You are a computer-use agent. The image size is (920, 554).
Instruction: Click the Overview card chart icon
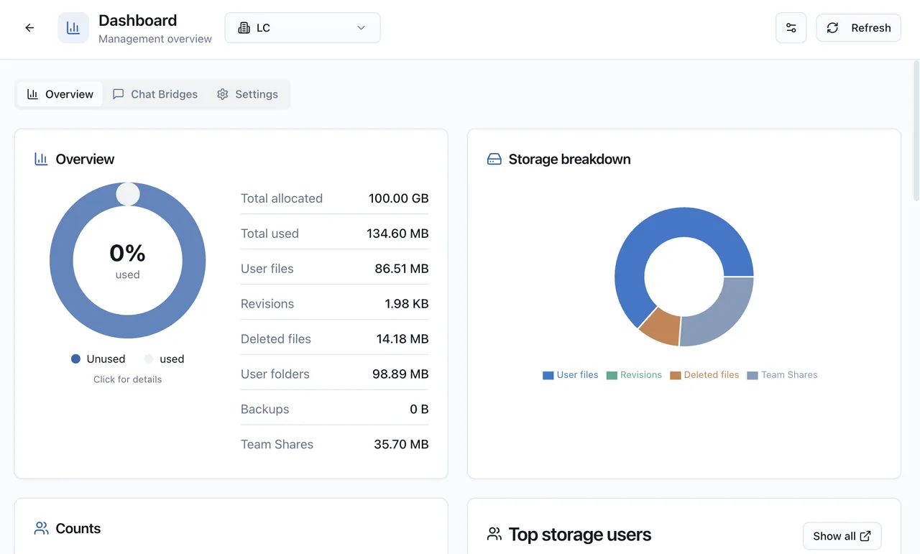click(41, 159)
